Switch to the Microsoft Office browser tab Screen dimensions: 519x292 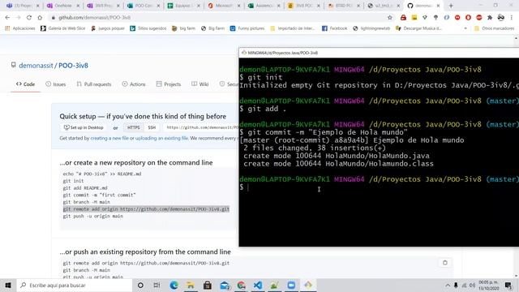224,6
